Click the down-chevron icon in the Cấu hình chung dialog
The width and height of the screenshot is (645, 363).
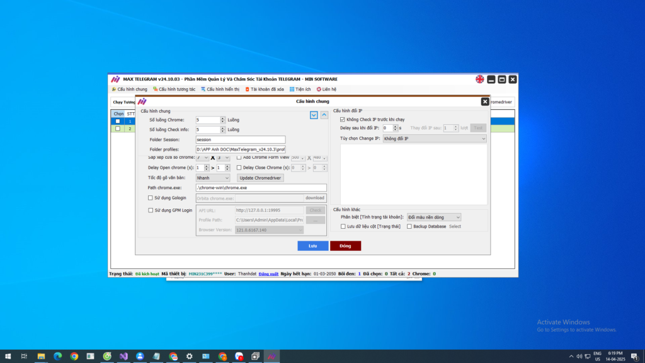[x=314, y=115]
